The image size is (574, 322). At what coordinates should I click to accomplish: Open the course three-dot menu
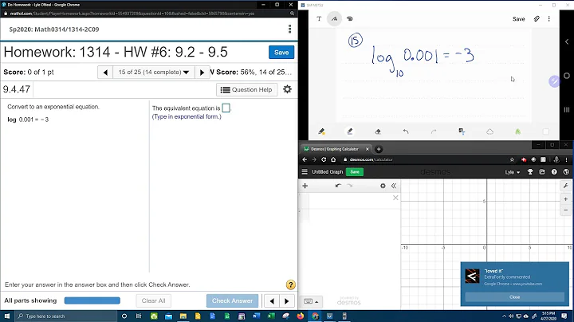(x=289, y=29)
